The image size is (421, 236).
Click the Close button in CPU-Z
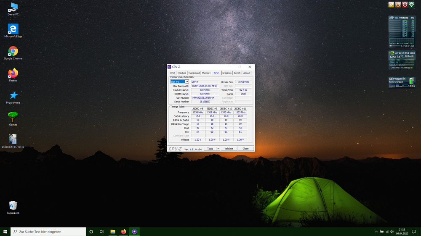(x=245, y=149)
